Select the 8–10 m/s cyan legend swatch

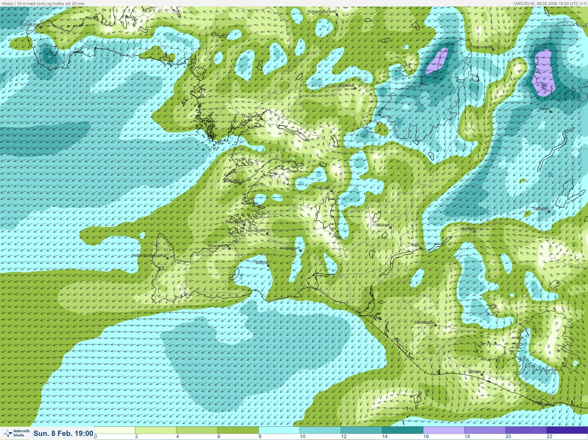279,430
